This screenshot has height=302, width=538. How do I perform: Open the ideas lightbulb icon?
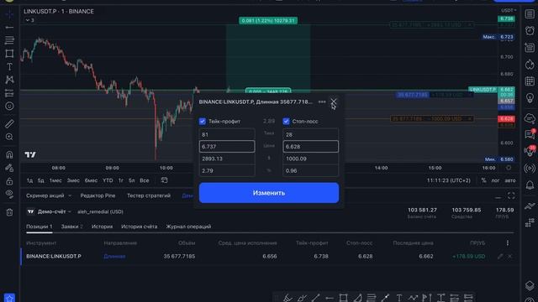[530, 98]
